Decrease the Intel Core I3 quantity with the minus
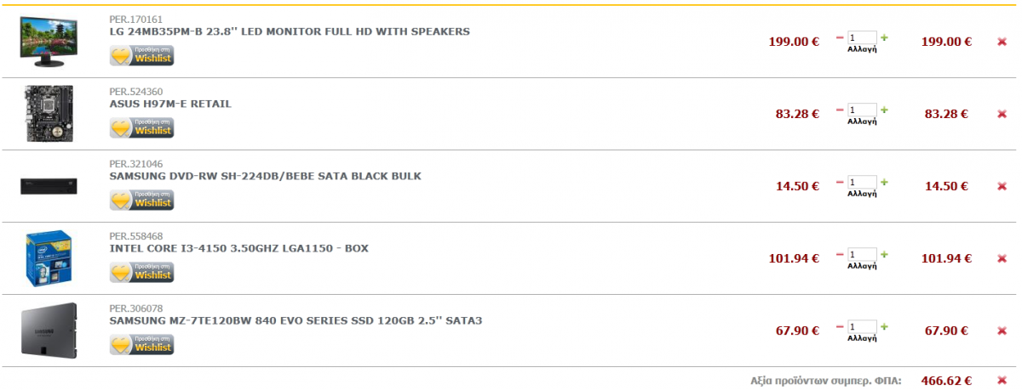 [840, 254]
